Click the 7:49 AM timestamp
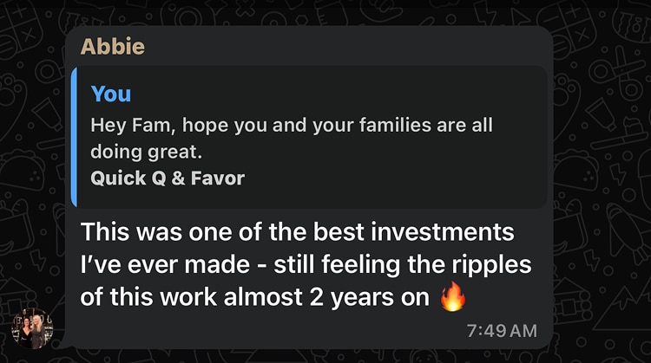Screen dimensions: 651x363 (502, 331)
